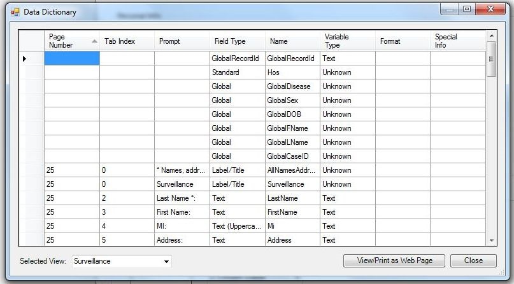Maximize the Data Dictionary window
This screenshot has width=514, height=284.
tap(467, 10)
